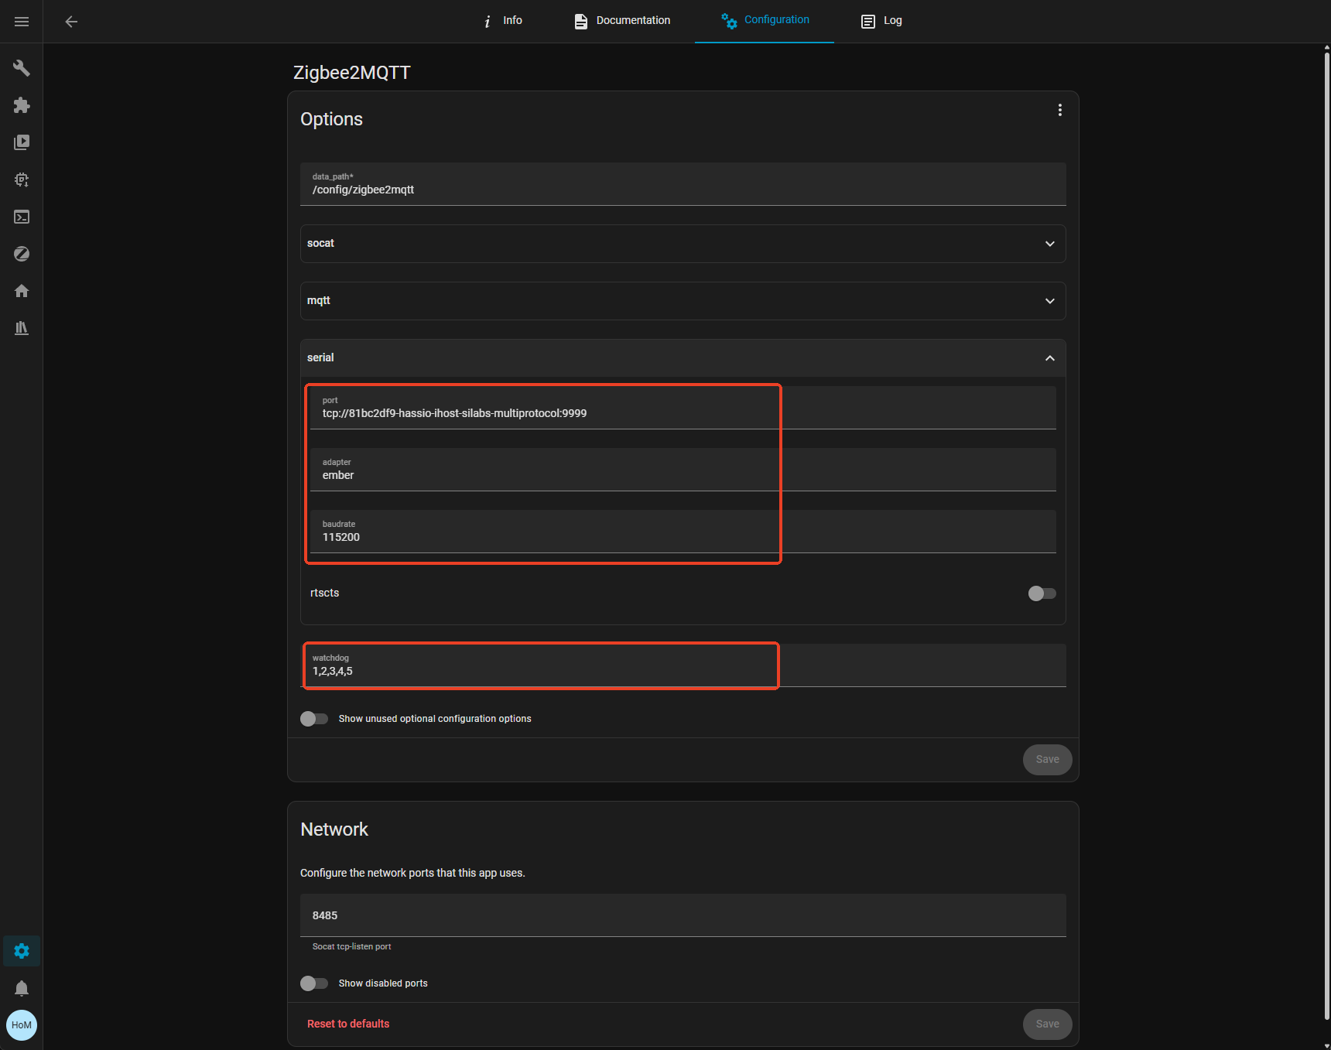Click Save button in Options card
Image resolution: width=1331 pixels, height=1050 pixels.
coord(1047,760)
